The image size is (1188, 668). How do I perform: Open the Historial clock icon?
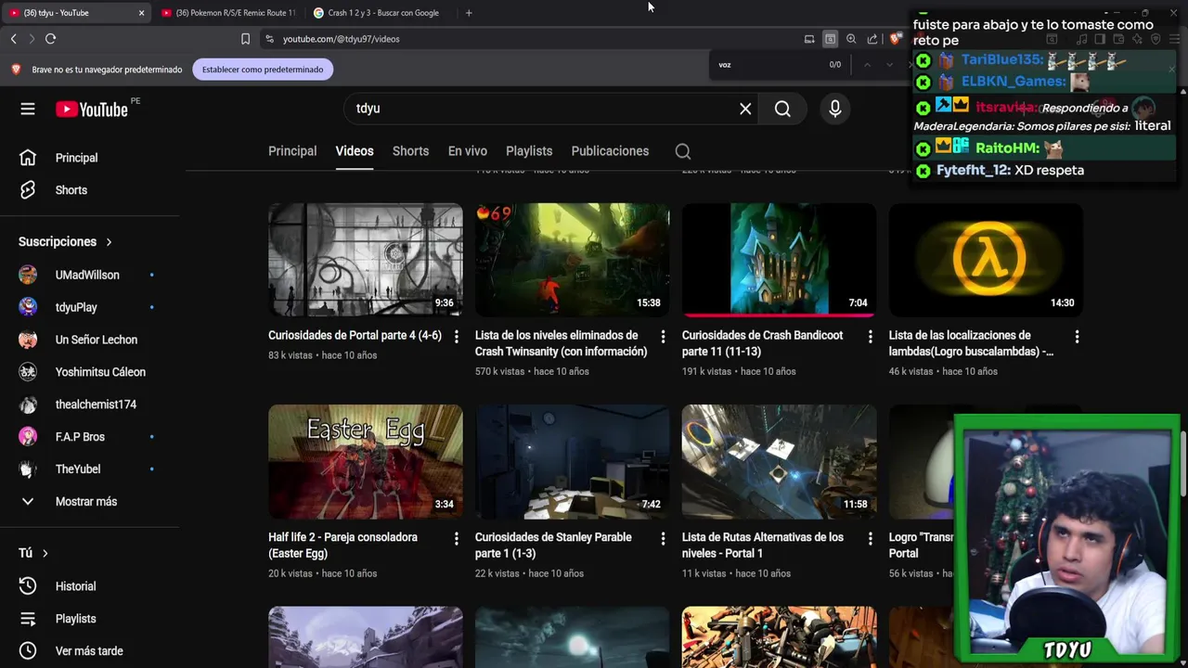[28, 586]
